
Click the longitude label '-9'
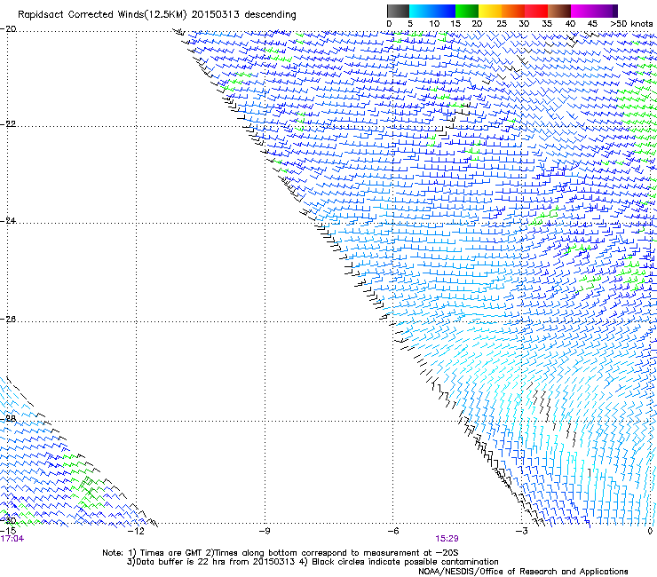click(x=265, y=531)
